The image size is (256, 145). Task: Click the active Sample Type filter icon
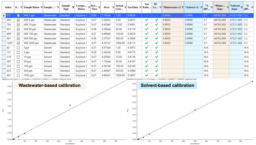click(x=73, y=7)
